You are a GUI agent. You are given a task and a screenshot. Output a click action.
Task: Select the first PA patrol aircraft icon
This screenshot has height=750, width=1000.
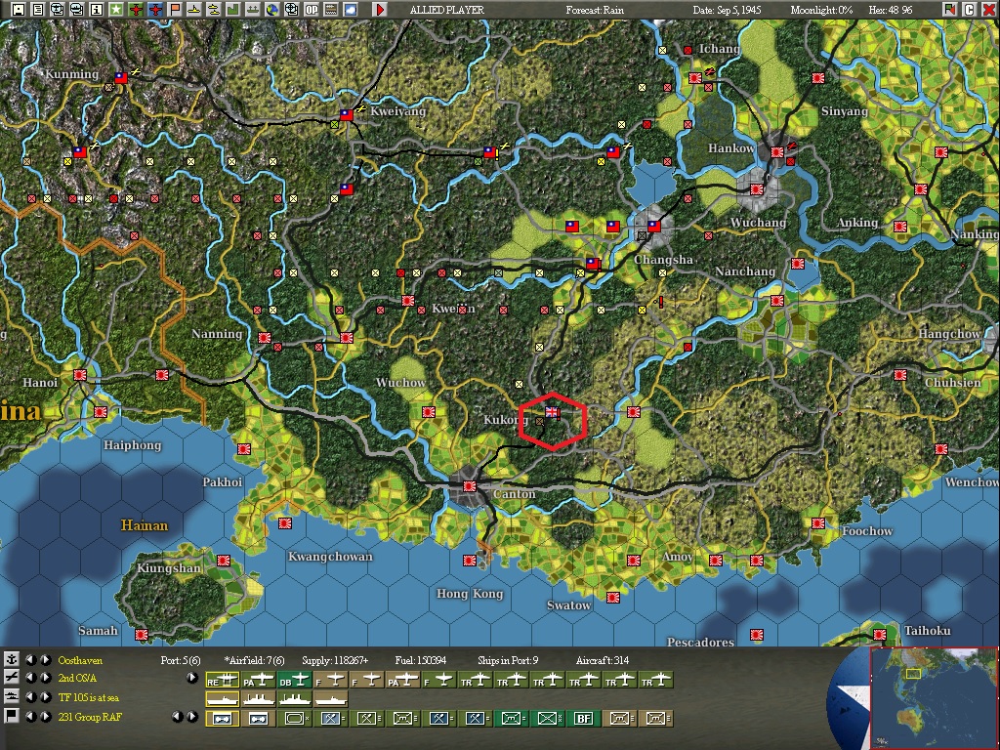click(258, 681)
